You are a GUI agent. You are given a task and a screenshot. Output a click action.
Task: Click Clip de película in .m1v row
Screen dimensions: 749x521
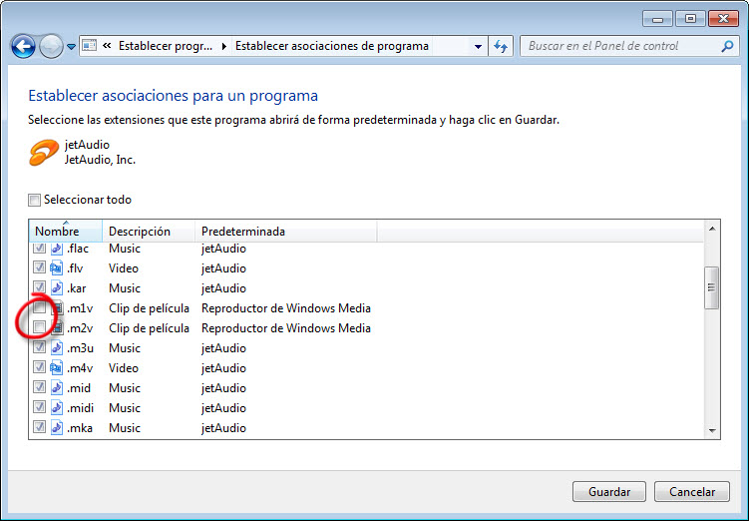tap(149, 308)
